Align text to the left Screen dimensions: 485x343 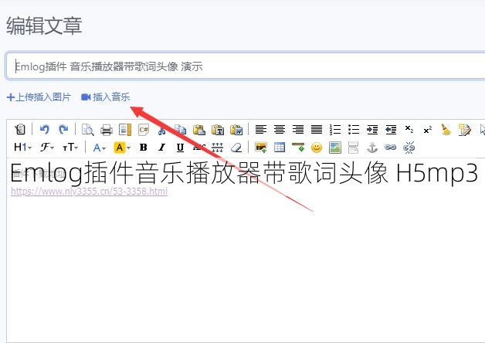click(261, 129)
